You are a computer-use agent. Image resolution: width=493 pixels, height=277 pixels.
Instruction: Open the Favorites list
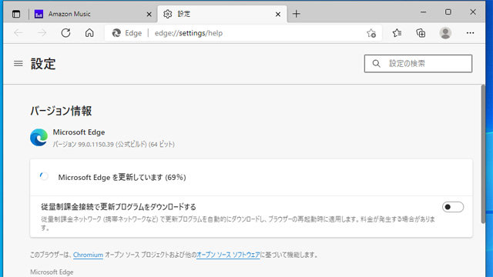point(397,32)
